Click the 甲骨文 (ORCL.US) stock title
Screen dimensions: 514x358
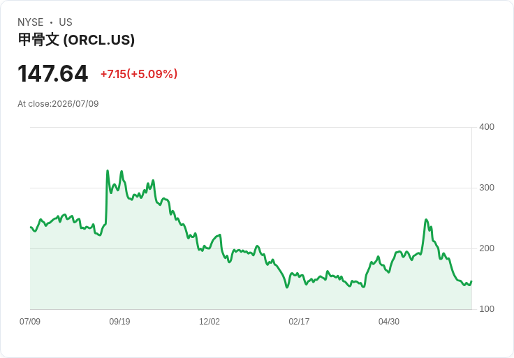pyautogui.click(x=76, y=40)
